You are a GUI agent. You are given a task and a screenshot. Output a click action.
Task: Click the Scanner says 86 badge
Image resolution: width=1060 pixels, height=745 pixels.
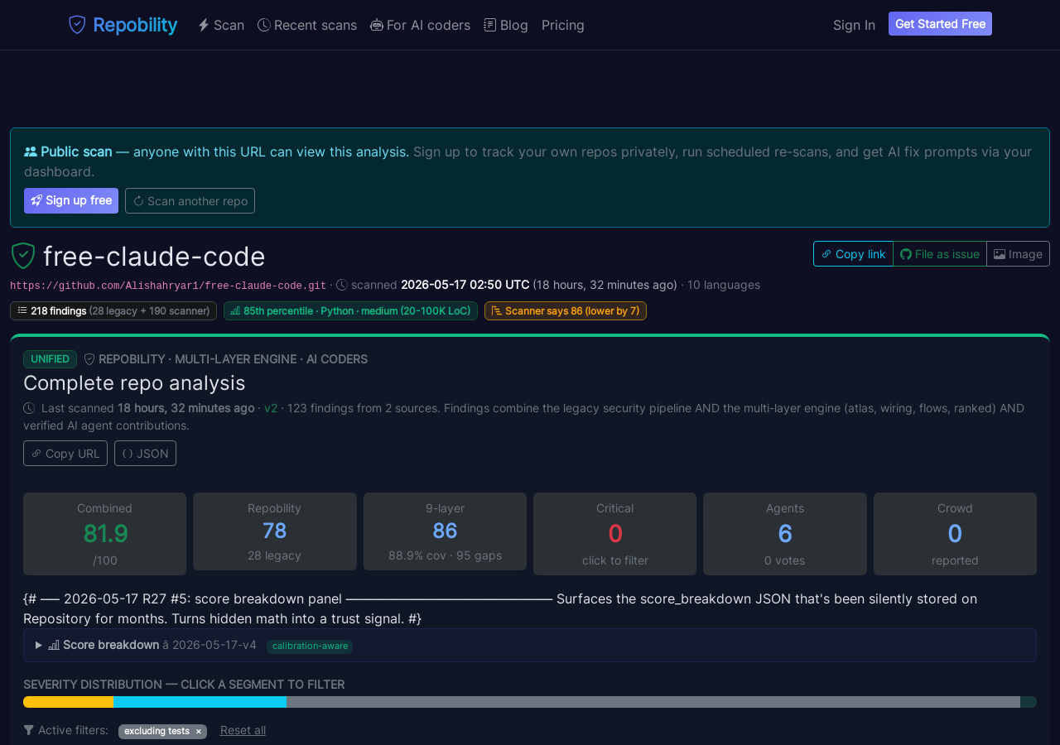click(566, 310)
